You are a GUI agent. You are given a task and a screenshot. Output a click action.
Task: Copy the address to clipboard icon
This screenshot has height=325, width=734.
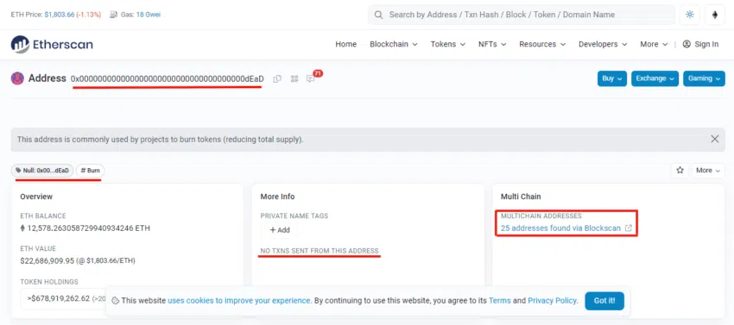click(x=277, y=79)
